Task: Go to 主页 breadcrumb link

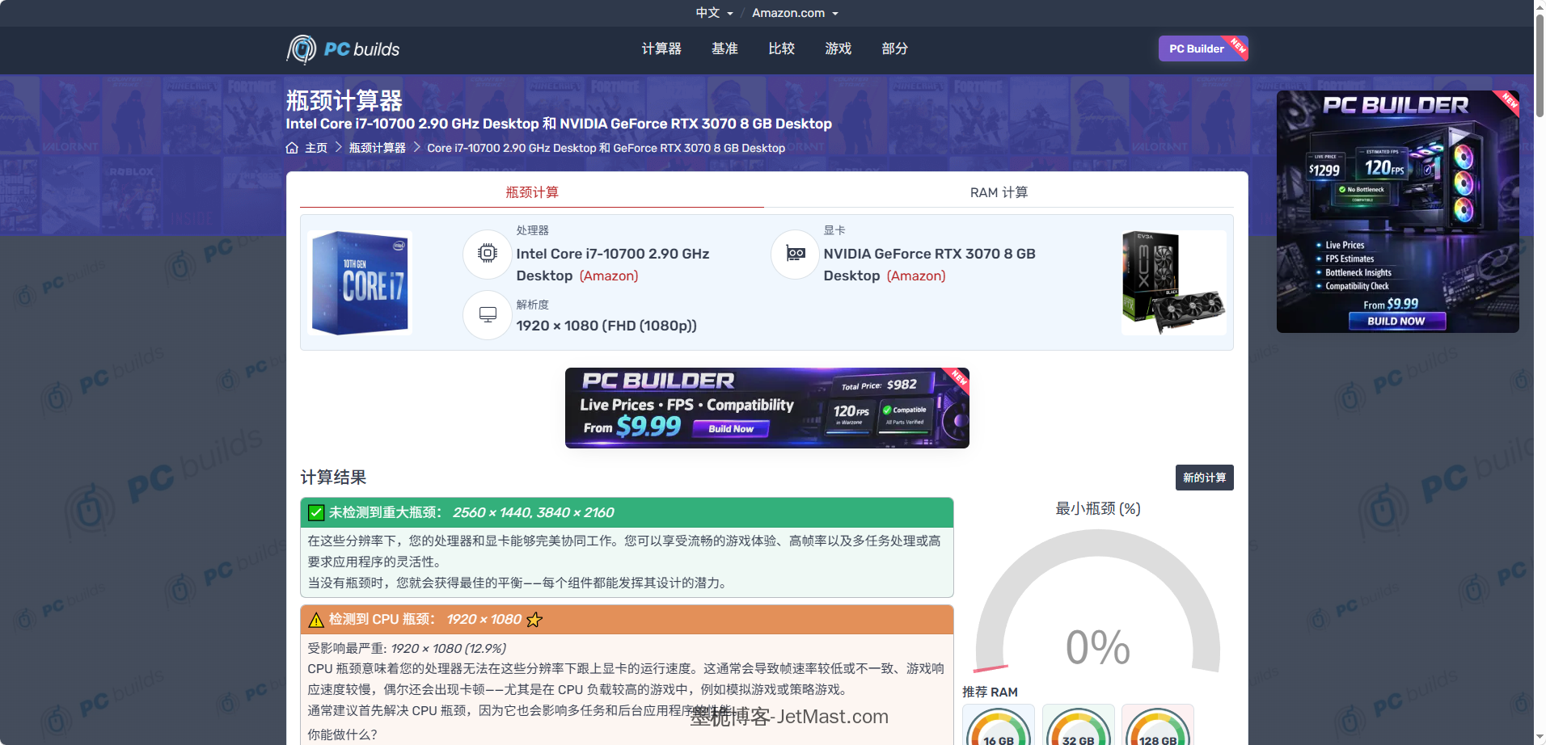Action: pyautogui.click(x=316, y=148)
